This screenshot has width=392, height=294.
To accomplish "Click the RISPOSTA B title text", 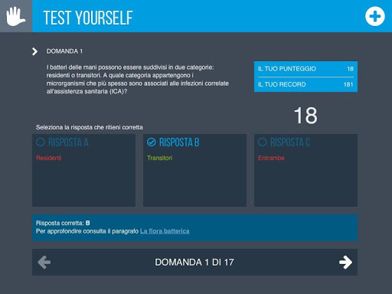I will pos(179,142).
